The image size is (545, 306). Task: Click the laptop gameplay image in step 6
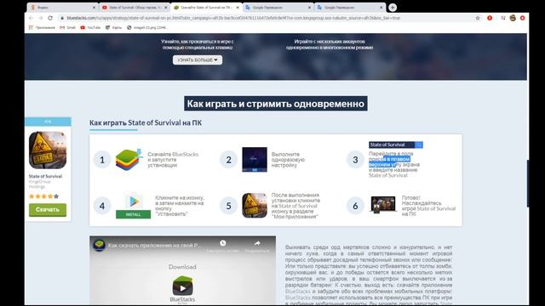click(383, 204)
